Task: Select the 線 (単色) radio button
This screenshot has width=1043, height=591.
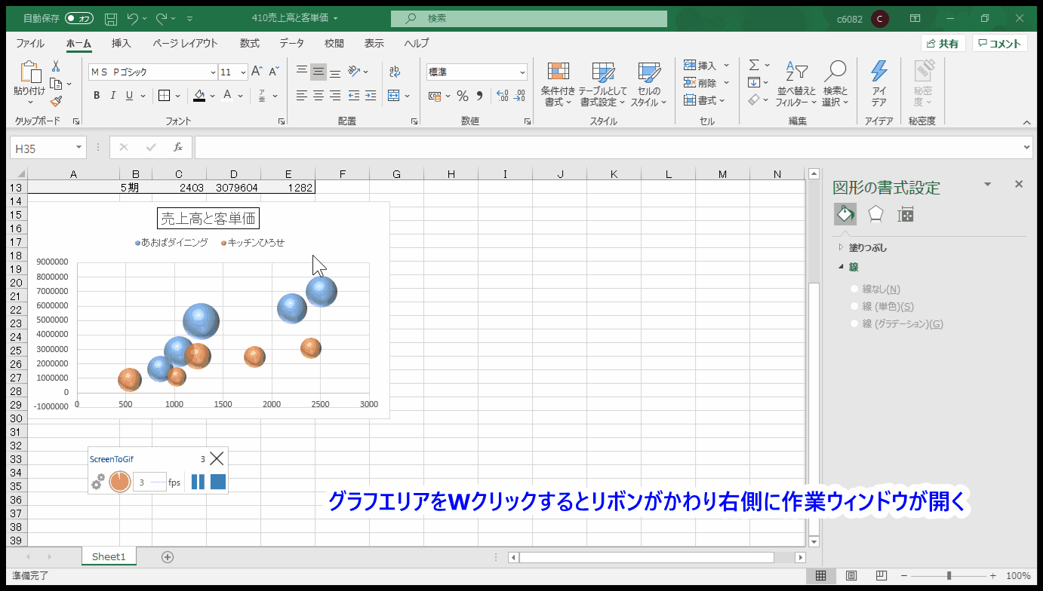Action: (854, 306)
